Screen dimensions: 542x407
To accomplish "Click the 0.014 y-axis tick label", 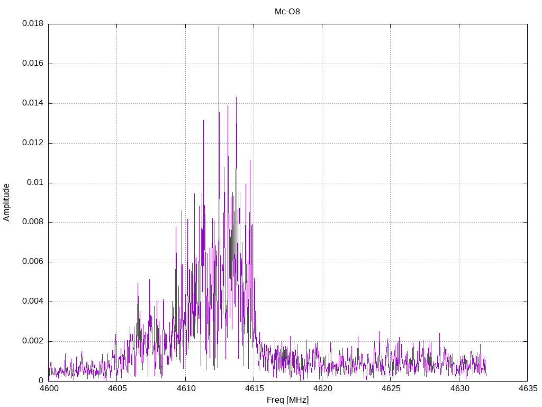I will [x=32, y=103].
